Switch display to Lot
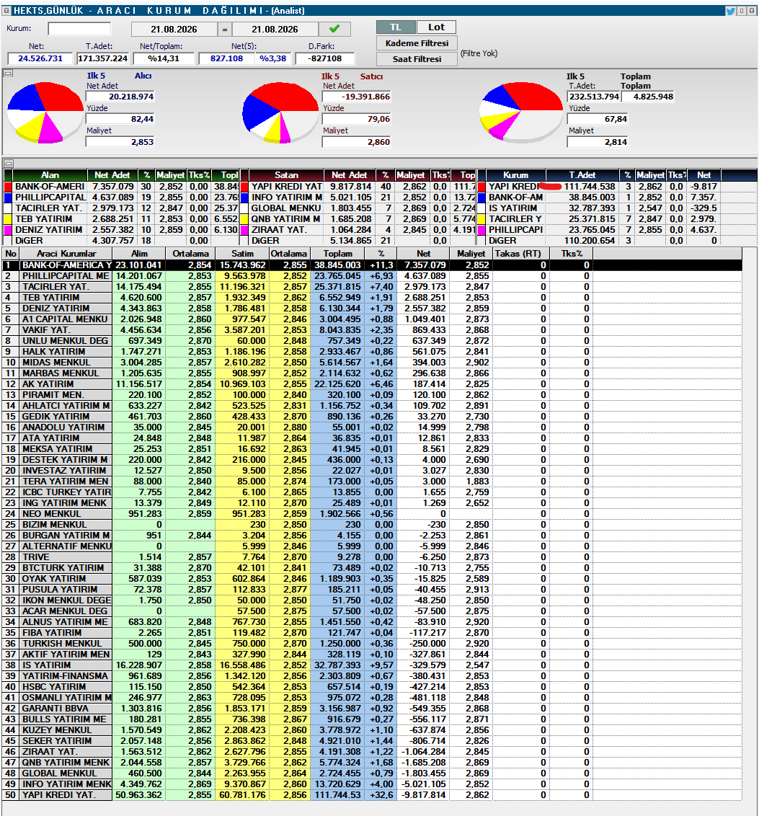 click(437, 27)
